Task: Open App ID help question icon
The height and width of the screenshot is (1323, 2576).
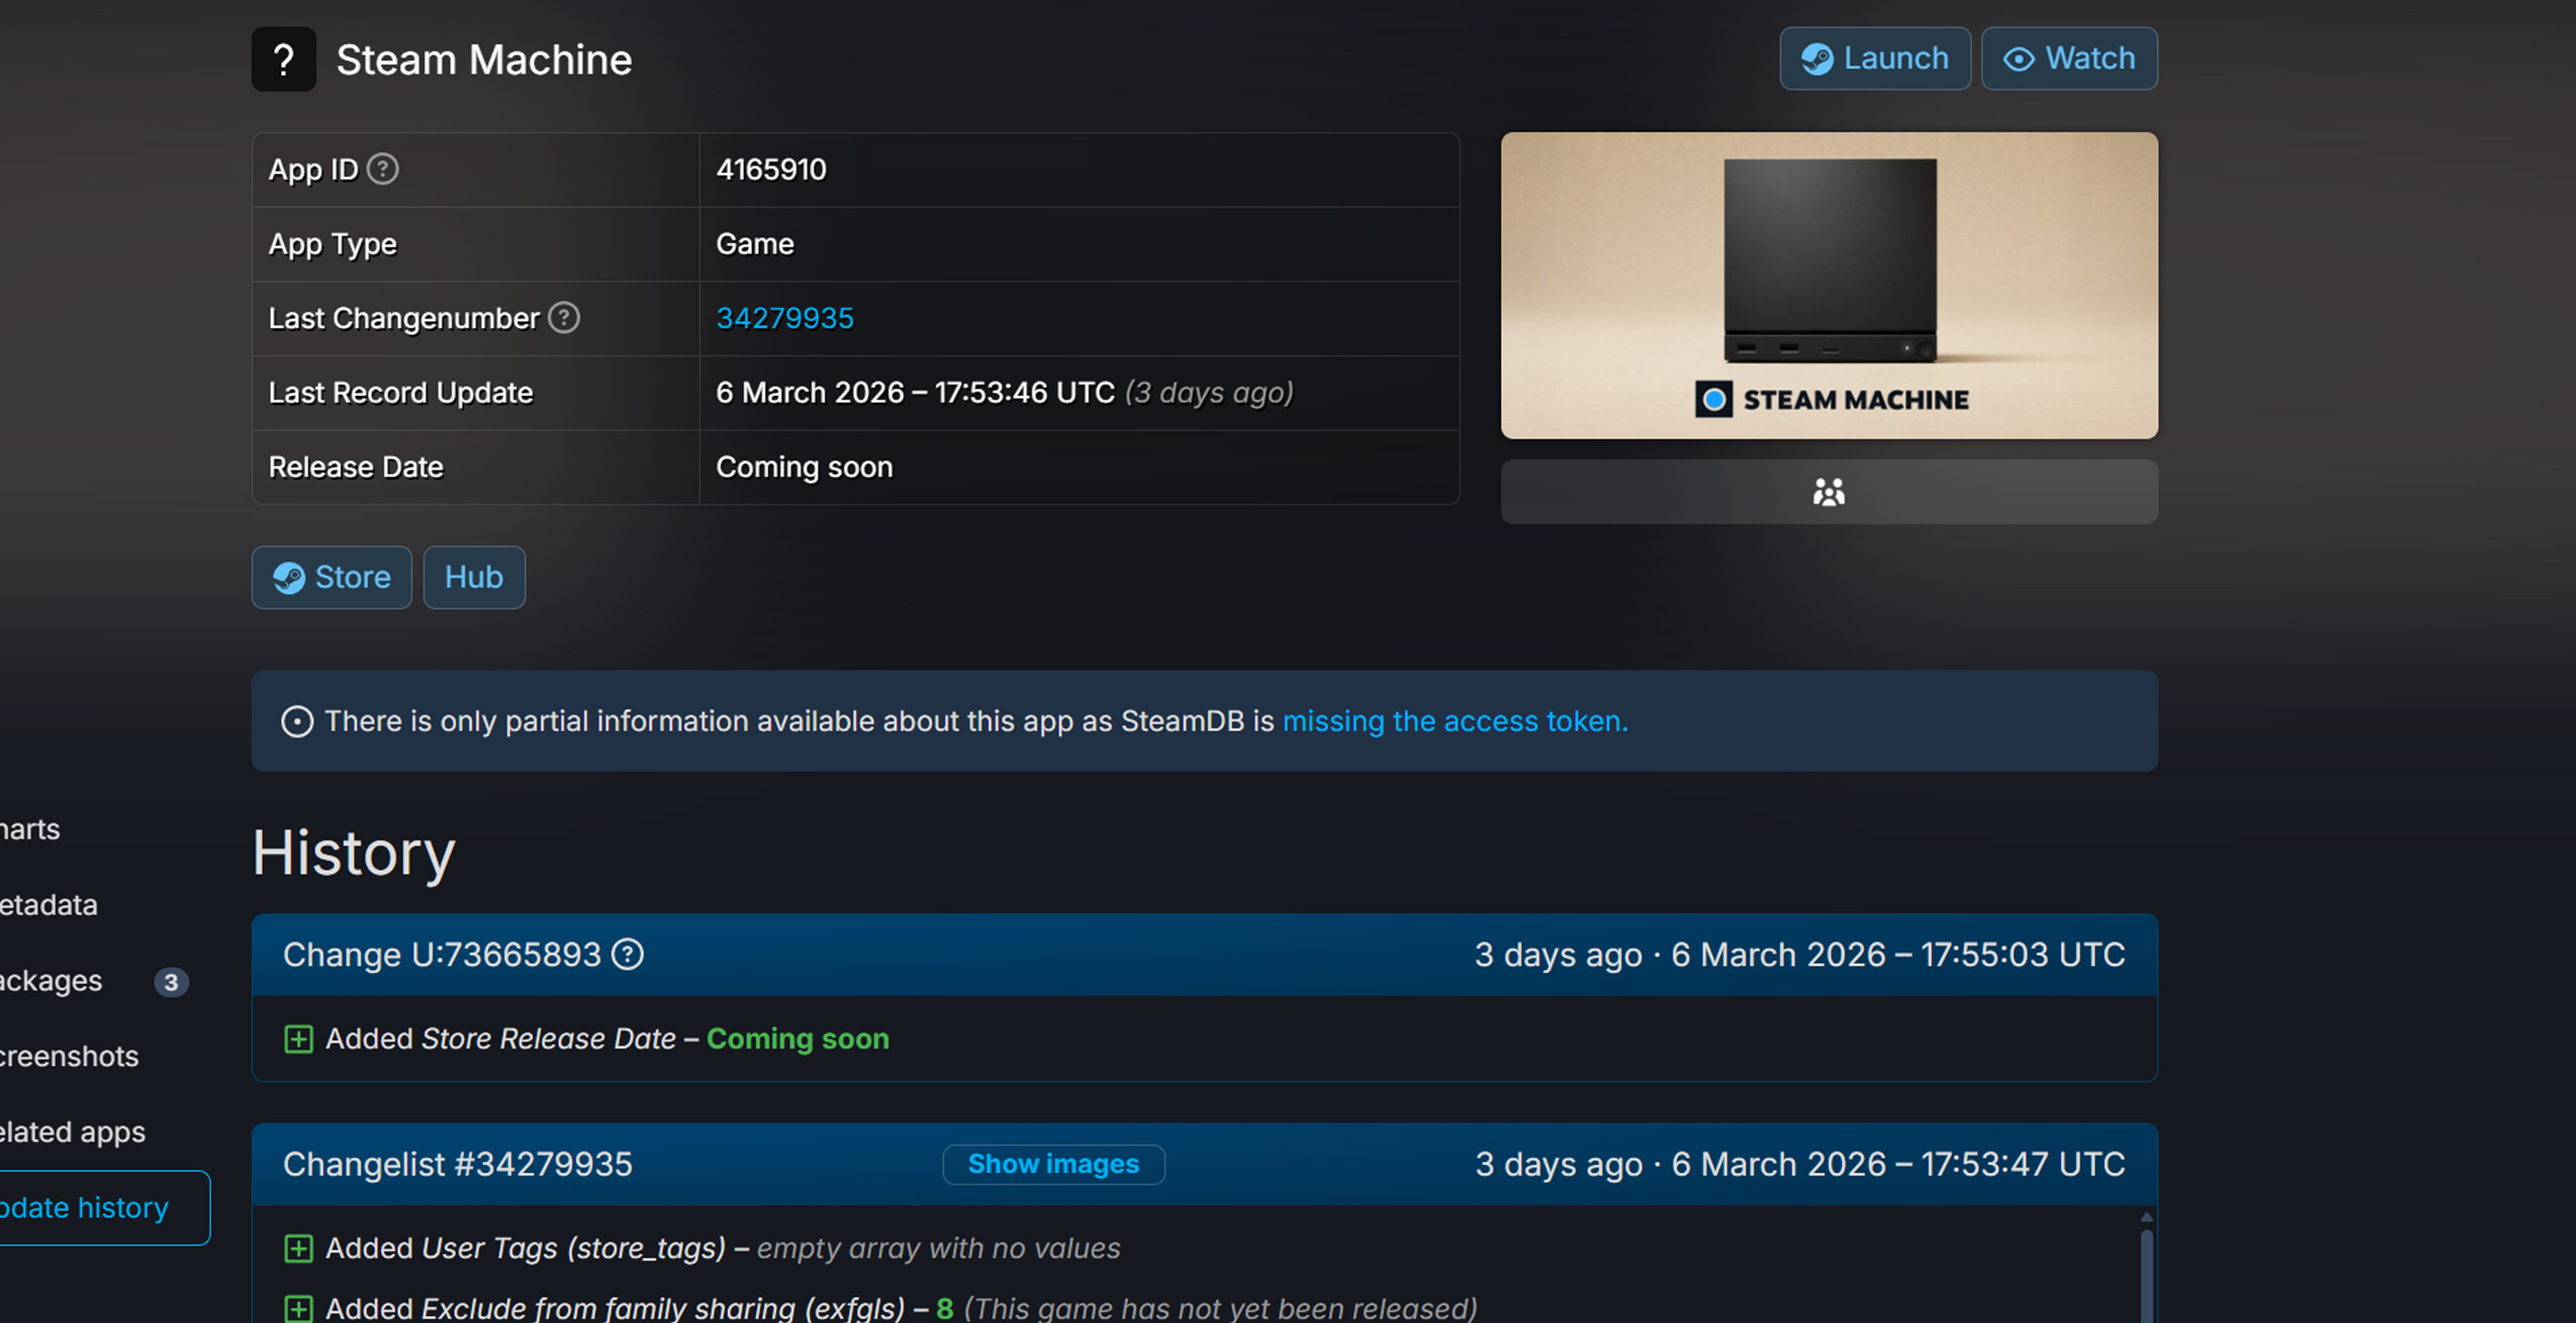Action: point(382,169)
